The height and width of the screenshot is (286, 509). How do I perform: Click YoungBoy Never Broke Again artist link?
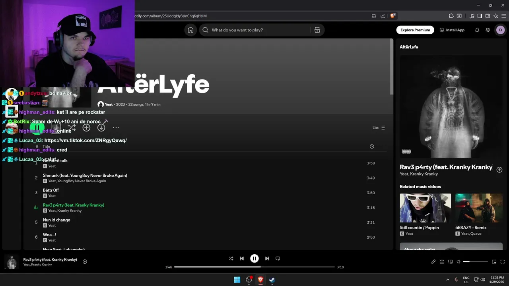pyautogui.click(x=82, y=181)
